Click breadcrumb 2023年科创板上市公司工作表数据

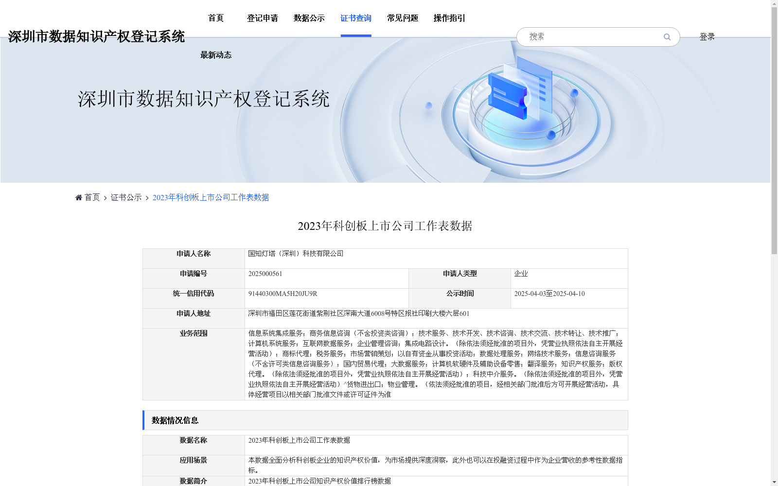pyautogui.click(x=211, y=197)
